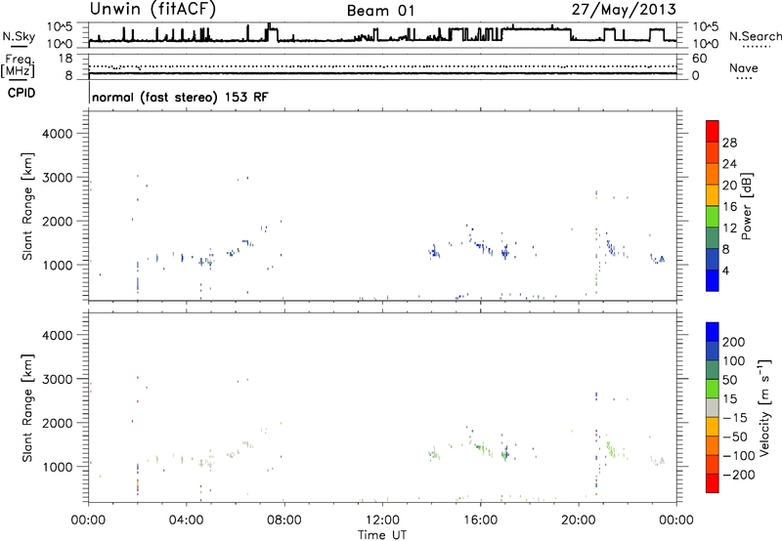782x541 pixels.
Task: Select the "200" Velocity colorbar label
Action: 734,342
